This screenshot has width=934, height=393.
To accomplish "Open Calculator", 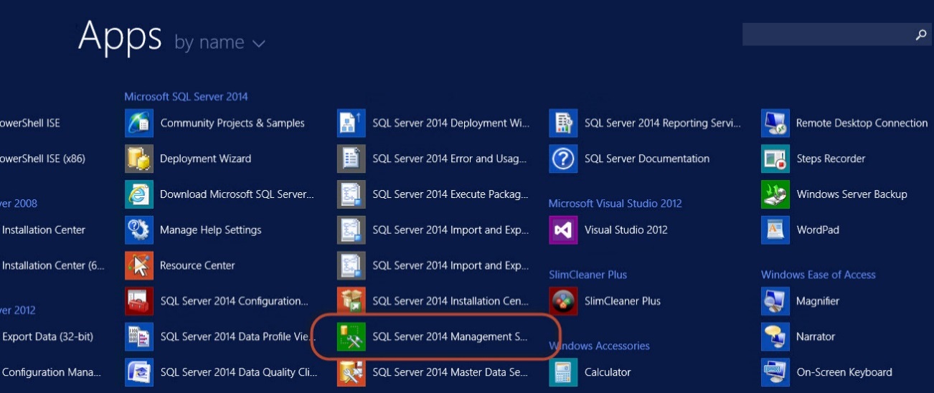I will click(590, 372).
